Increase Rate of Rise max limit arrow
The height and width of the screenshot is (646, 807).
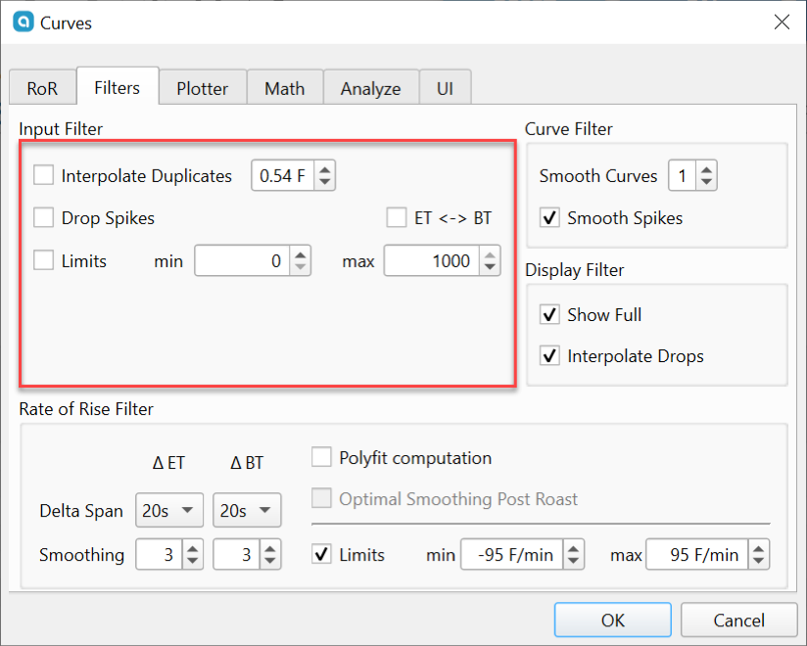click(759, 548)
